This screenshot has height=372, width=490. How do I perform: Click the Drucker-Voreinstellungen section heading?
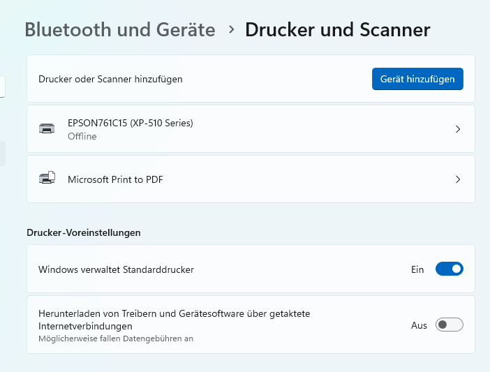84,232
